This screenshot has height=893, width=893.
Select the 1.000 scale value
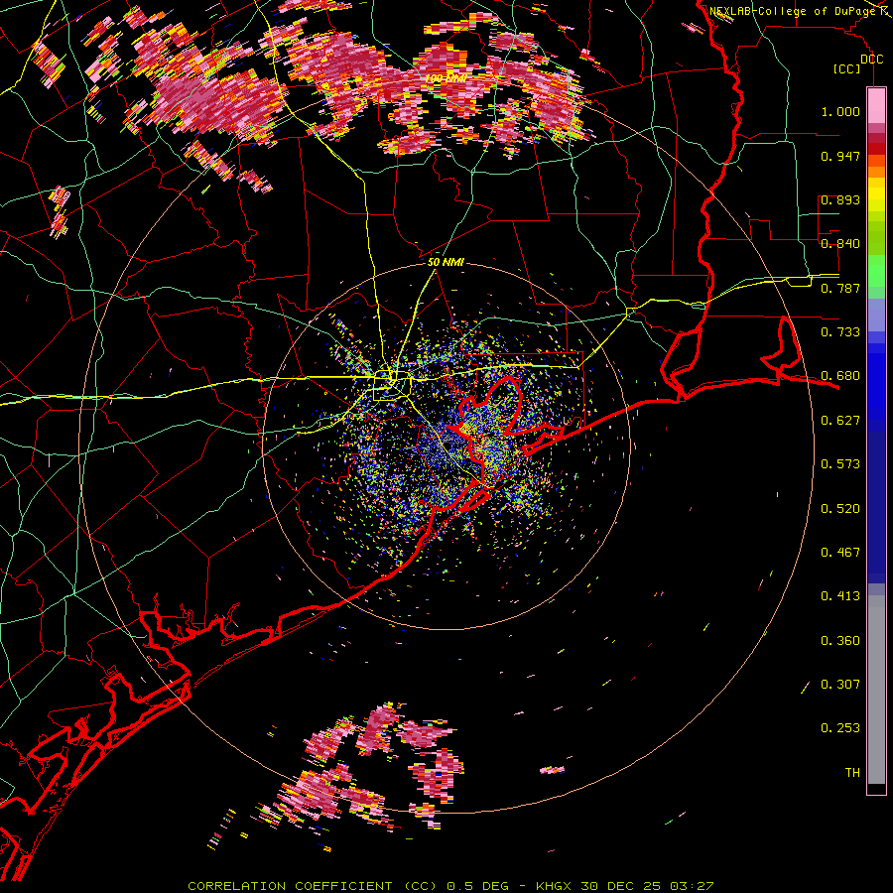840,111
